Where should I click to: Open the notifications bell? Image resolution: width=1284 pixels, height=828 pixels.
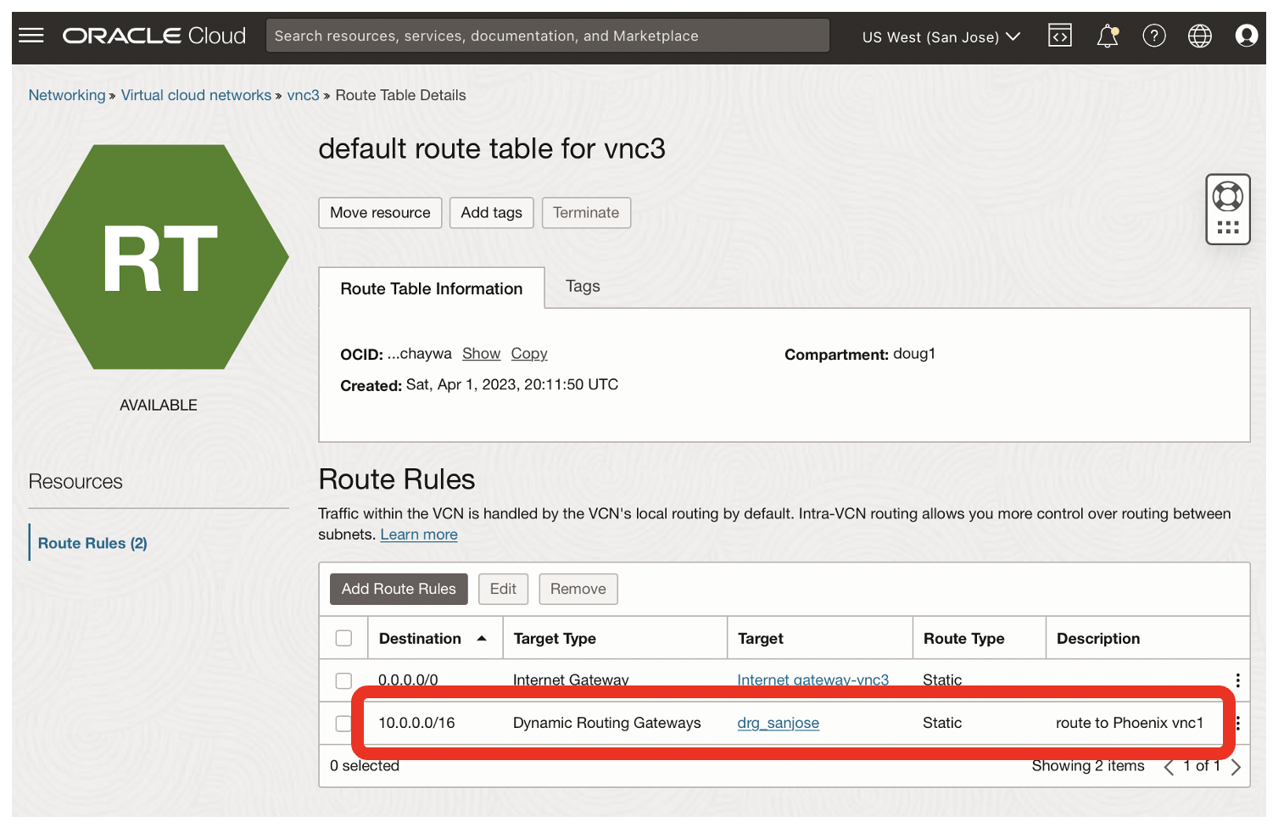point(1107,35)
